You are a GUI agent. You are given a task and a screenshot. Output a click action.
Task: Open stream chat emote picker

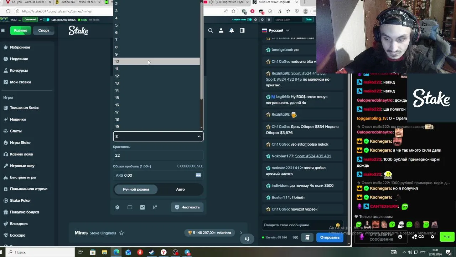point(400,237)
